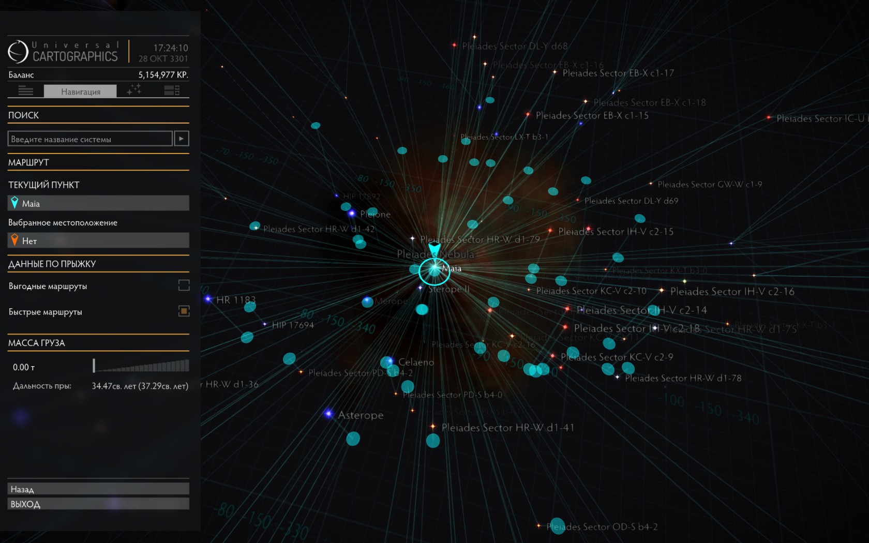Select the Pleiades Sector HR-W d1-41 star
The height and width of the screenshot is (543, 869).
(433, 427)
